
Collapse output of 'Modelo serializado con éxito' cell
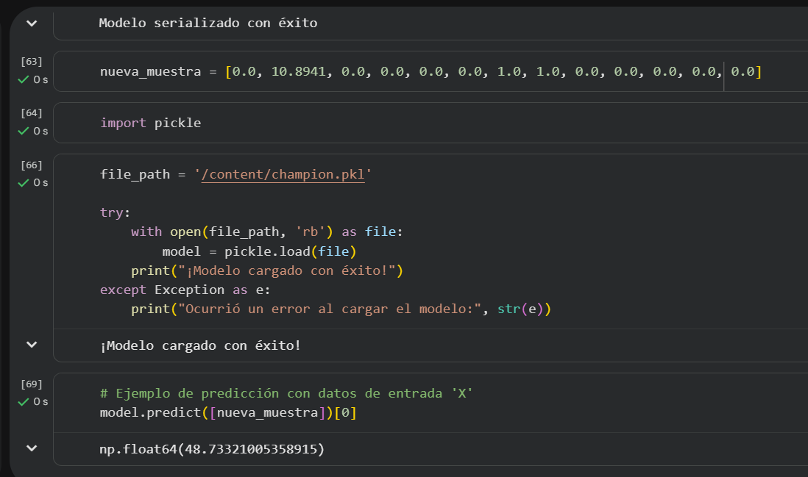32,24
